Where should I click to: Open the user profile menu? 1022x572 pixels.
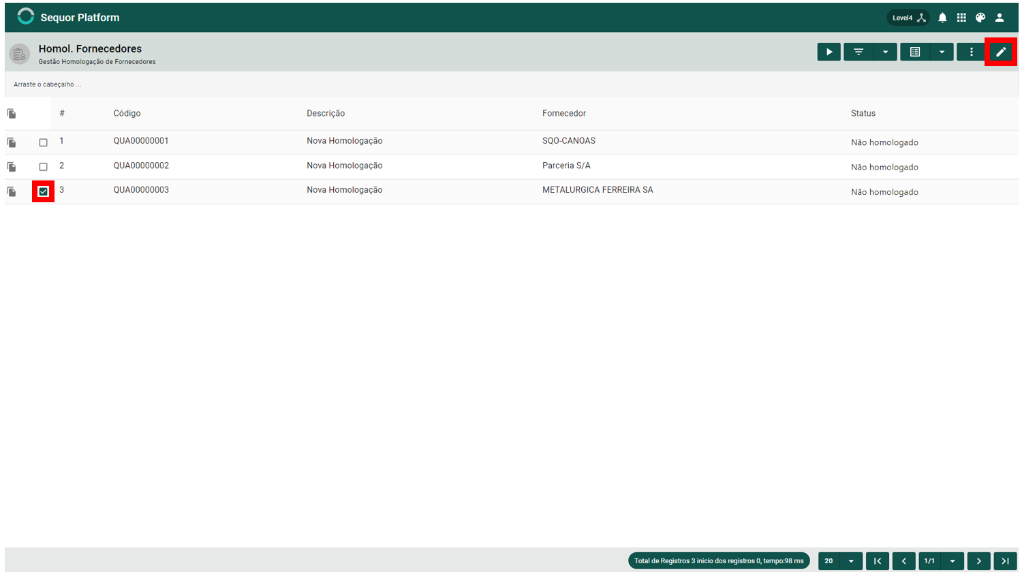click(1000, 18)
